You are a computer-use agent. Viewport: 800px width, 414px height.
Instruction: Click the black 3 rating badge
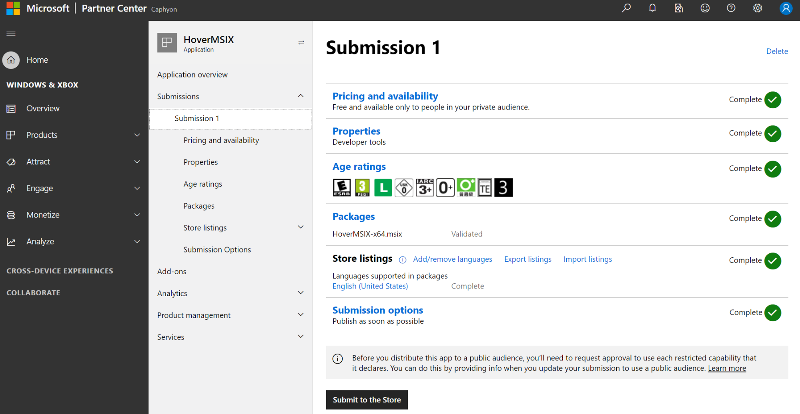(x=503, y=187)
